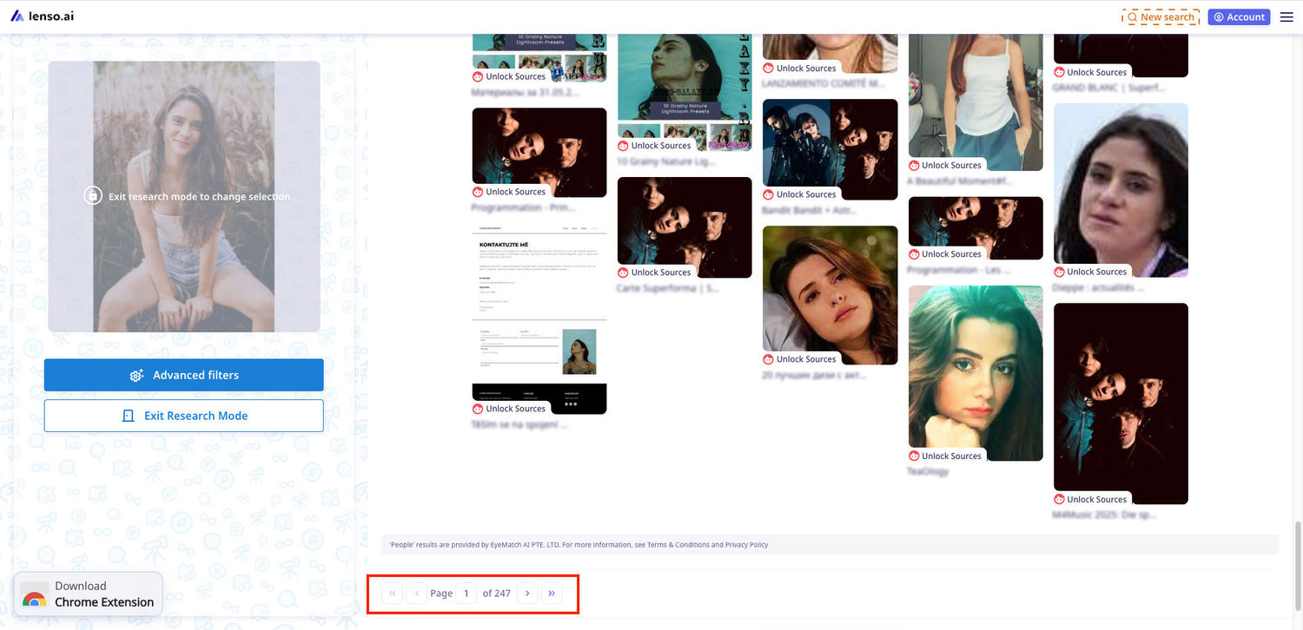
Task: Click the lock icon on selected image
Action: [93, 195]
